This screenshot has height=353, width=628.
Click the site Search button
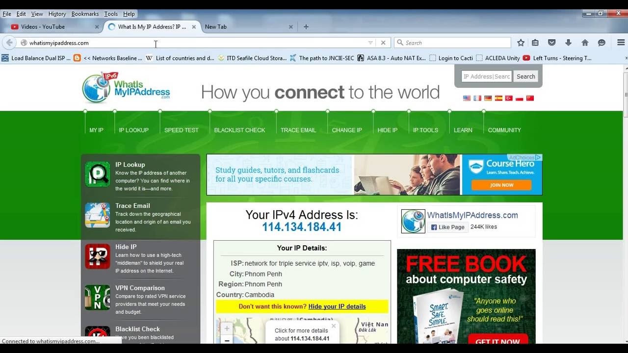[x=525, y=76]
